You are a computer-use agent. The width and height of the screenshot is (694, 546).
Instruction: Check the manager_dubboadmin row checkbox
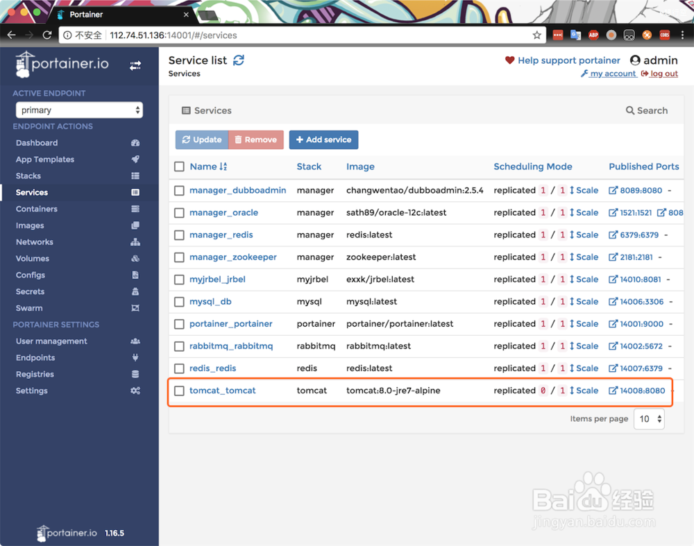[x=179, y=191]
